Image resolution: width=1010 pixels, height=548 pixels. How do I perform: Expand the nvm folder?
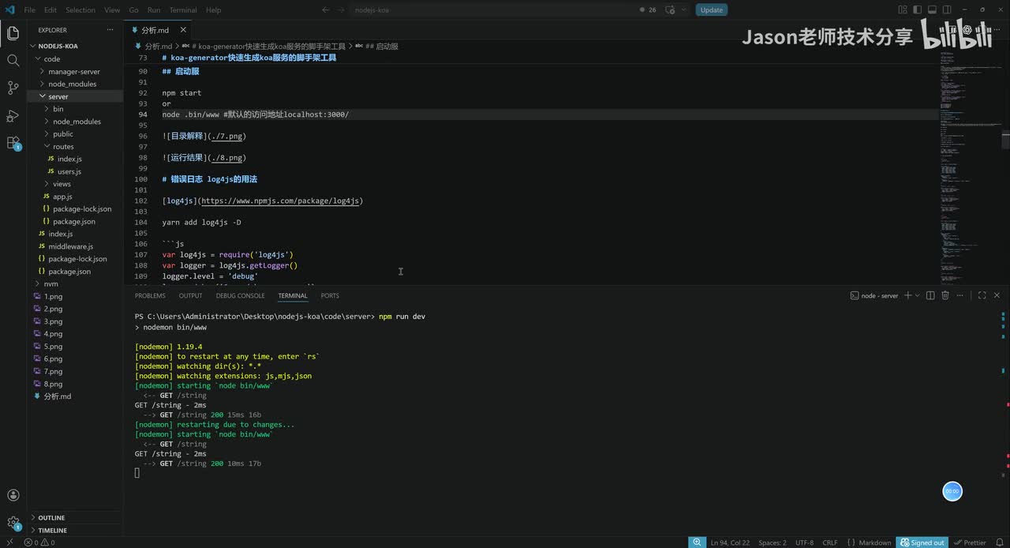[50, 283]
